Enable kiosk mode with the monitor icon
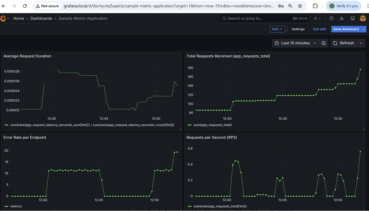The height and width of the screenshot is (211, 369). (352, 18)
